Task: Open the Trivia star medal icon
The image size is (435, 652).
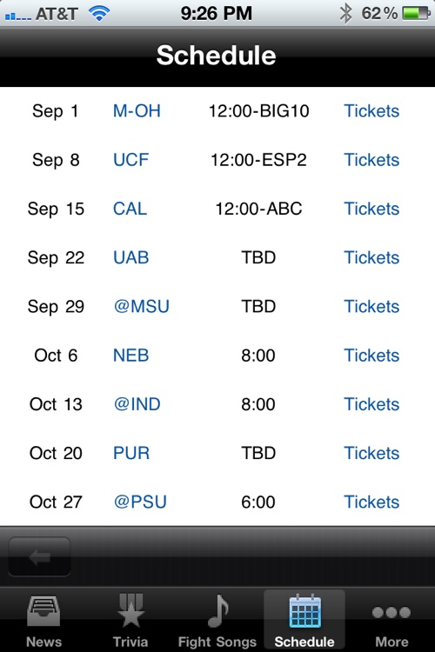Action: 130,610
